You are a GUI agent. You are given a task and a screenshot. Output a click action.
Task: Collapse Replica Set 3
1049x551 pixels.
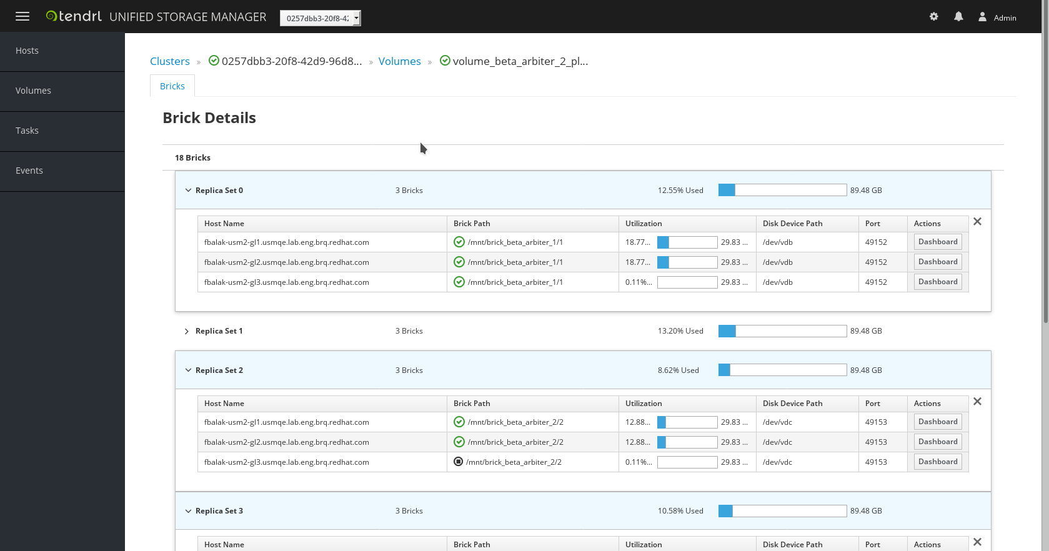click(x=187, y=510)
